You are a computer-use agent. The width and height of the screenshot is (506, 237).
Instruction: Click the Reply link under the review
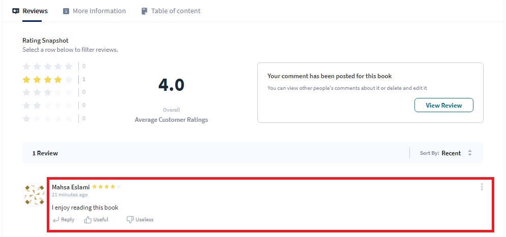pyautogui.click(x=67, y=220)
